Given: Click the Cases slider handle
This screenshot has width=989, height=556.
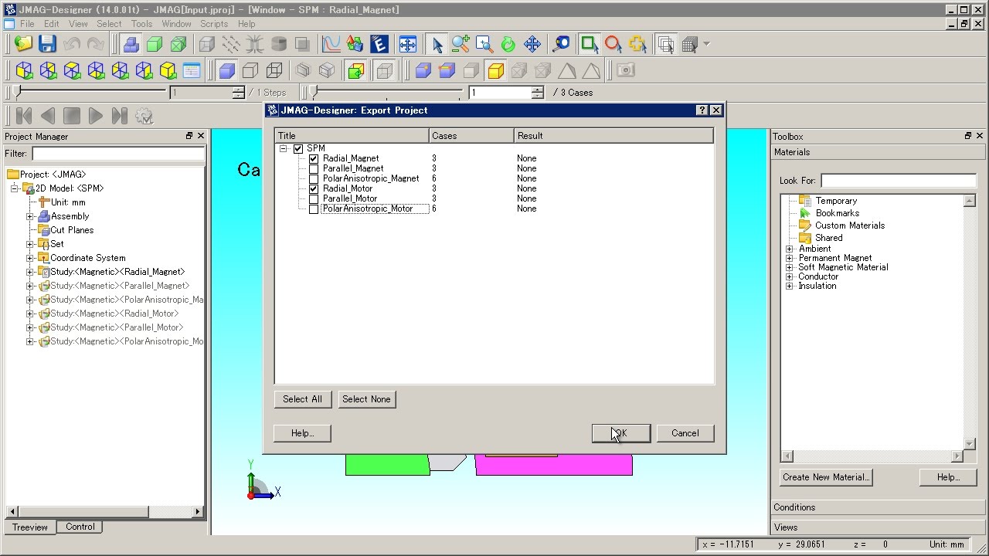Looking at the screenshot, I should coord(314,93).
